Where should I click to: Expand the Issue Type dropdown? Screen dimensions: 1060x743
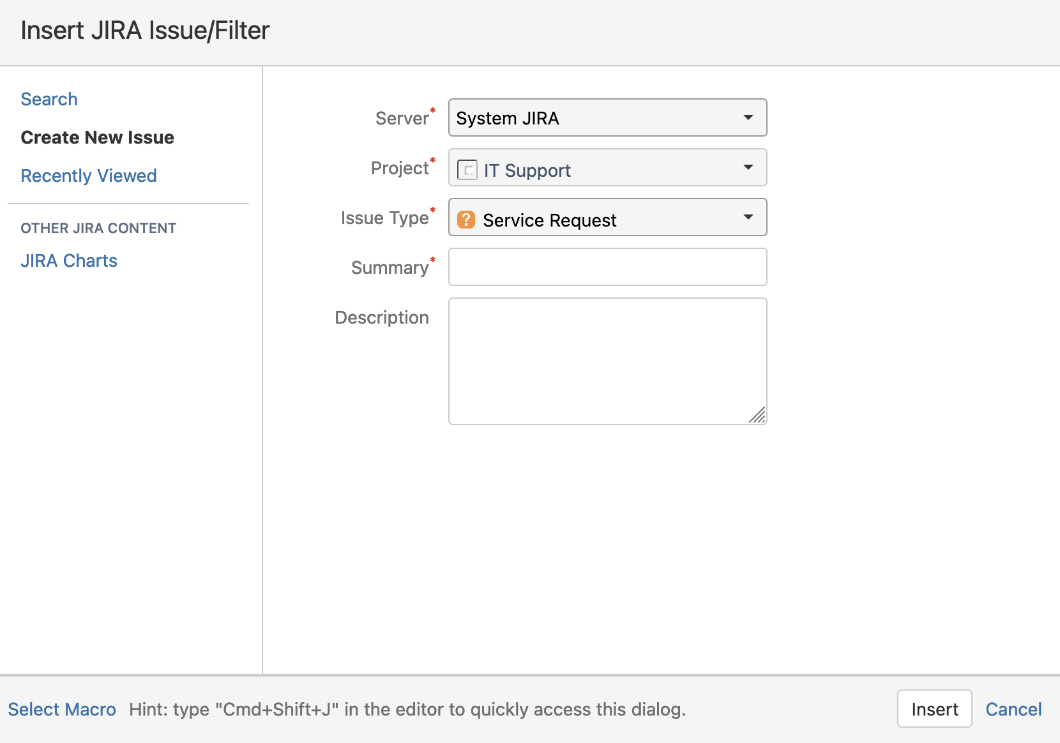pyautogui.click(x=748, y=217)
